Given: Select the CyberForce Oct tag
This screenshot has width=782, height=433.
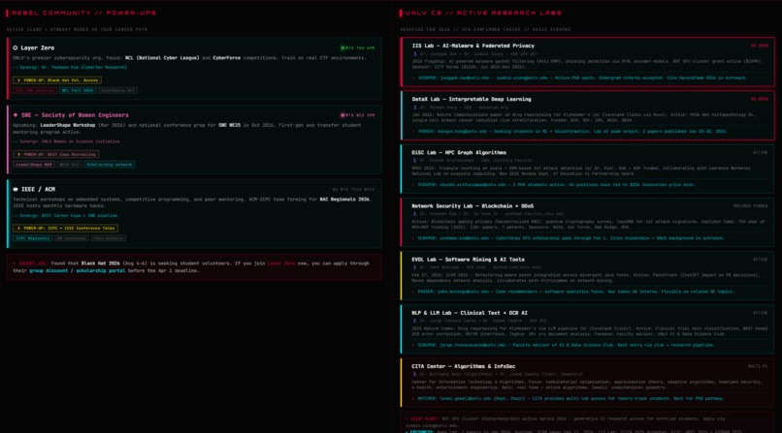Looking at the screenshot, I should pyautogui.click(x=117, y=91).
